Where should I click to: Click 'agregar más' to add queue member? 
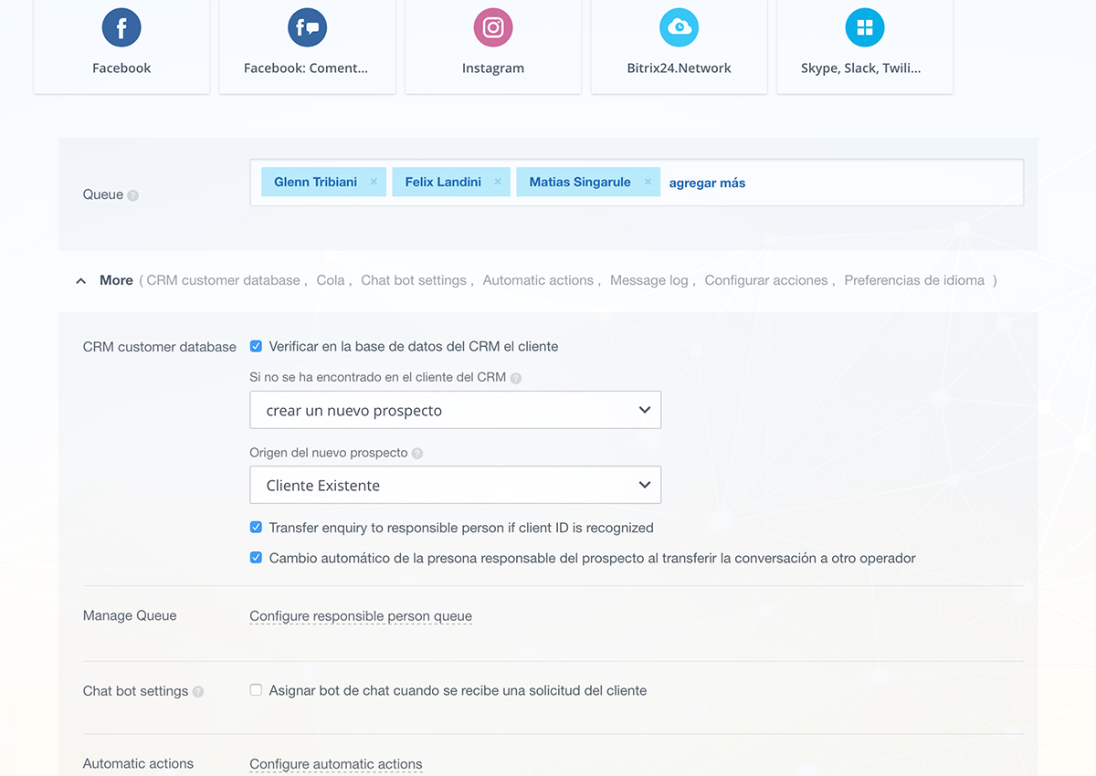point(707,183)
